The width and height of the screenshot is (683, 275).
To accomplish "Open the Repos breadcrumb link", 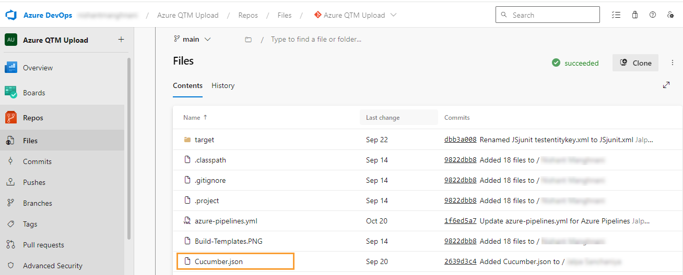I will pyautogui.click(x=248, y=15).
